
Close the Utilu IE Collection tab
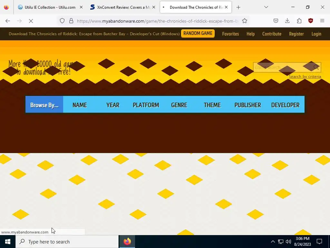click(81, 7)
